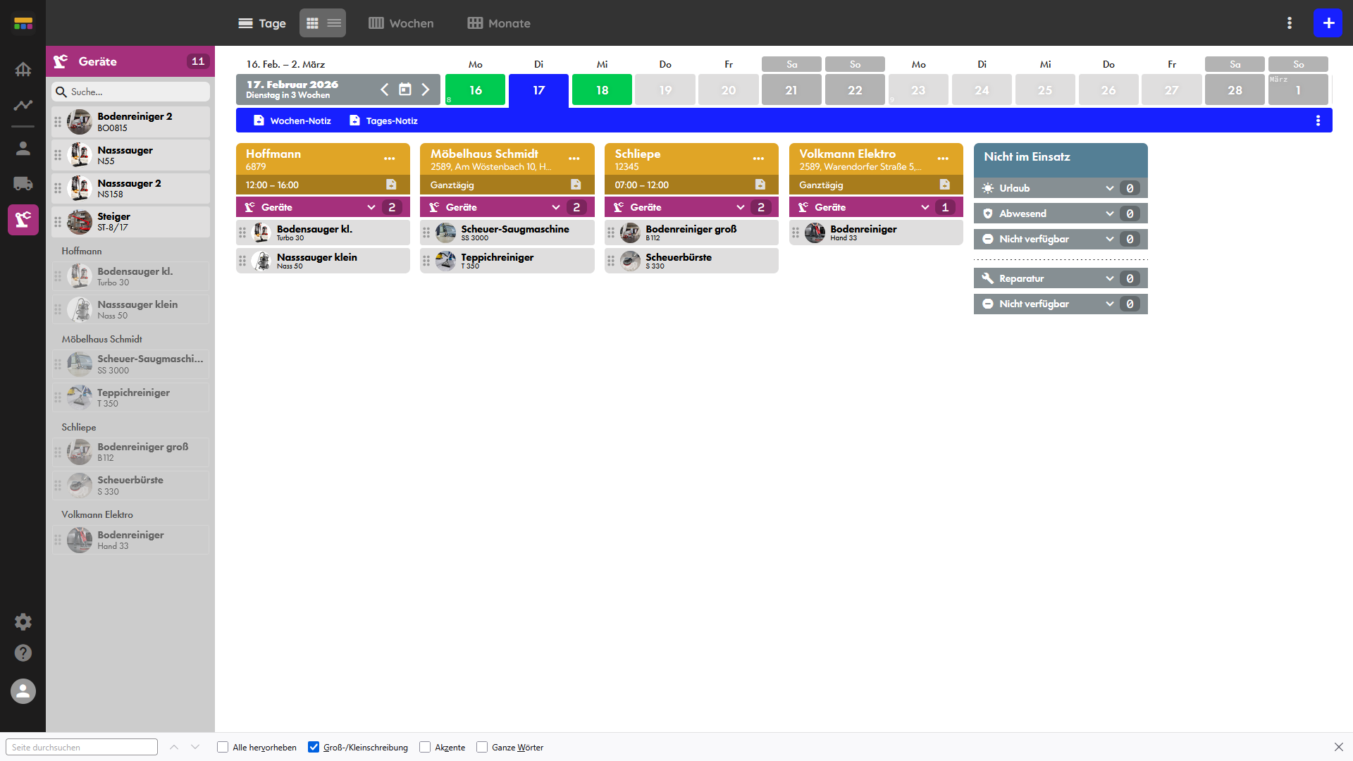1353x761 pixels.
Task: Open three-dot menu on Schliepe card
Action: [758, 159]
